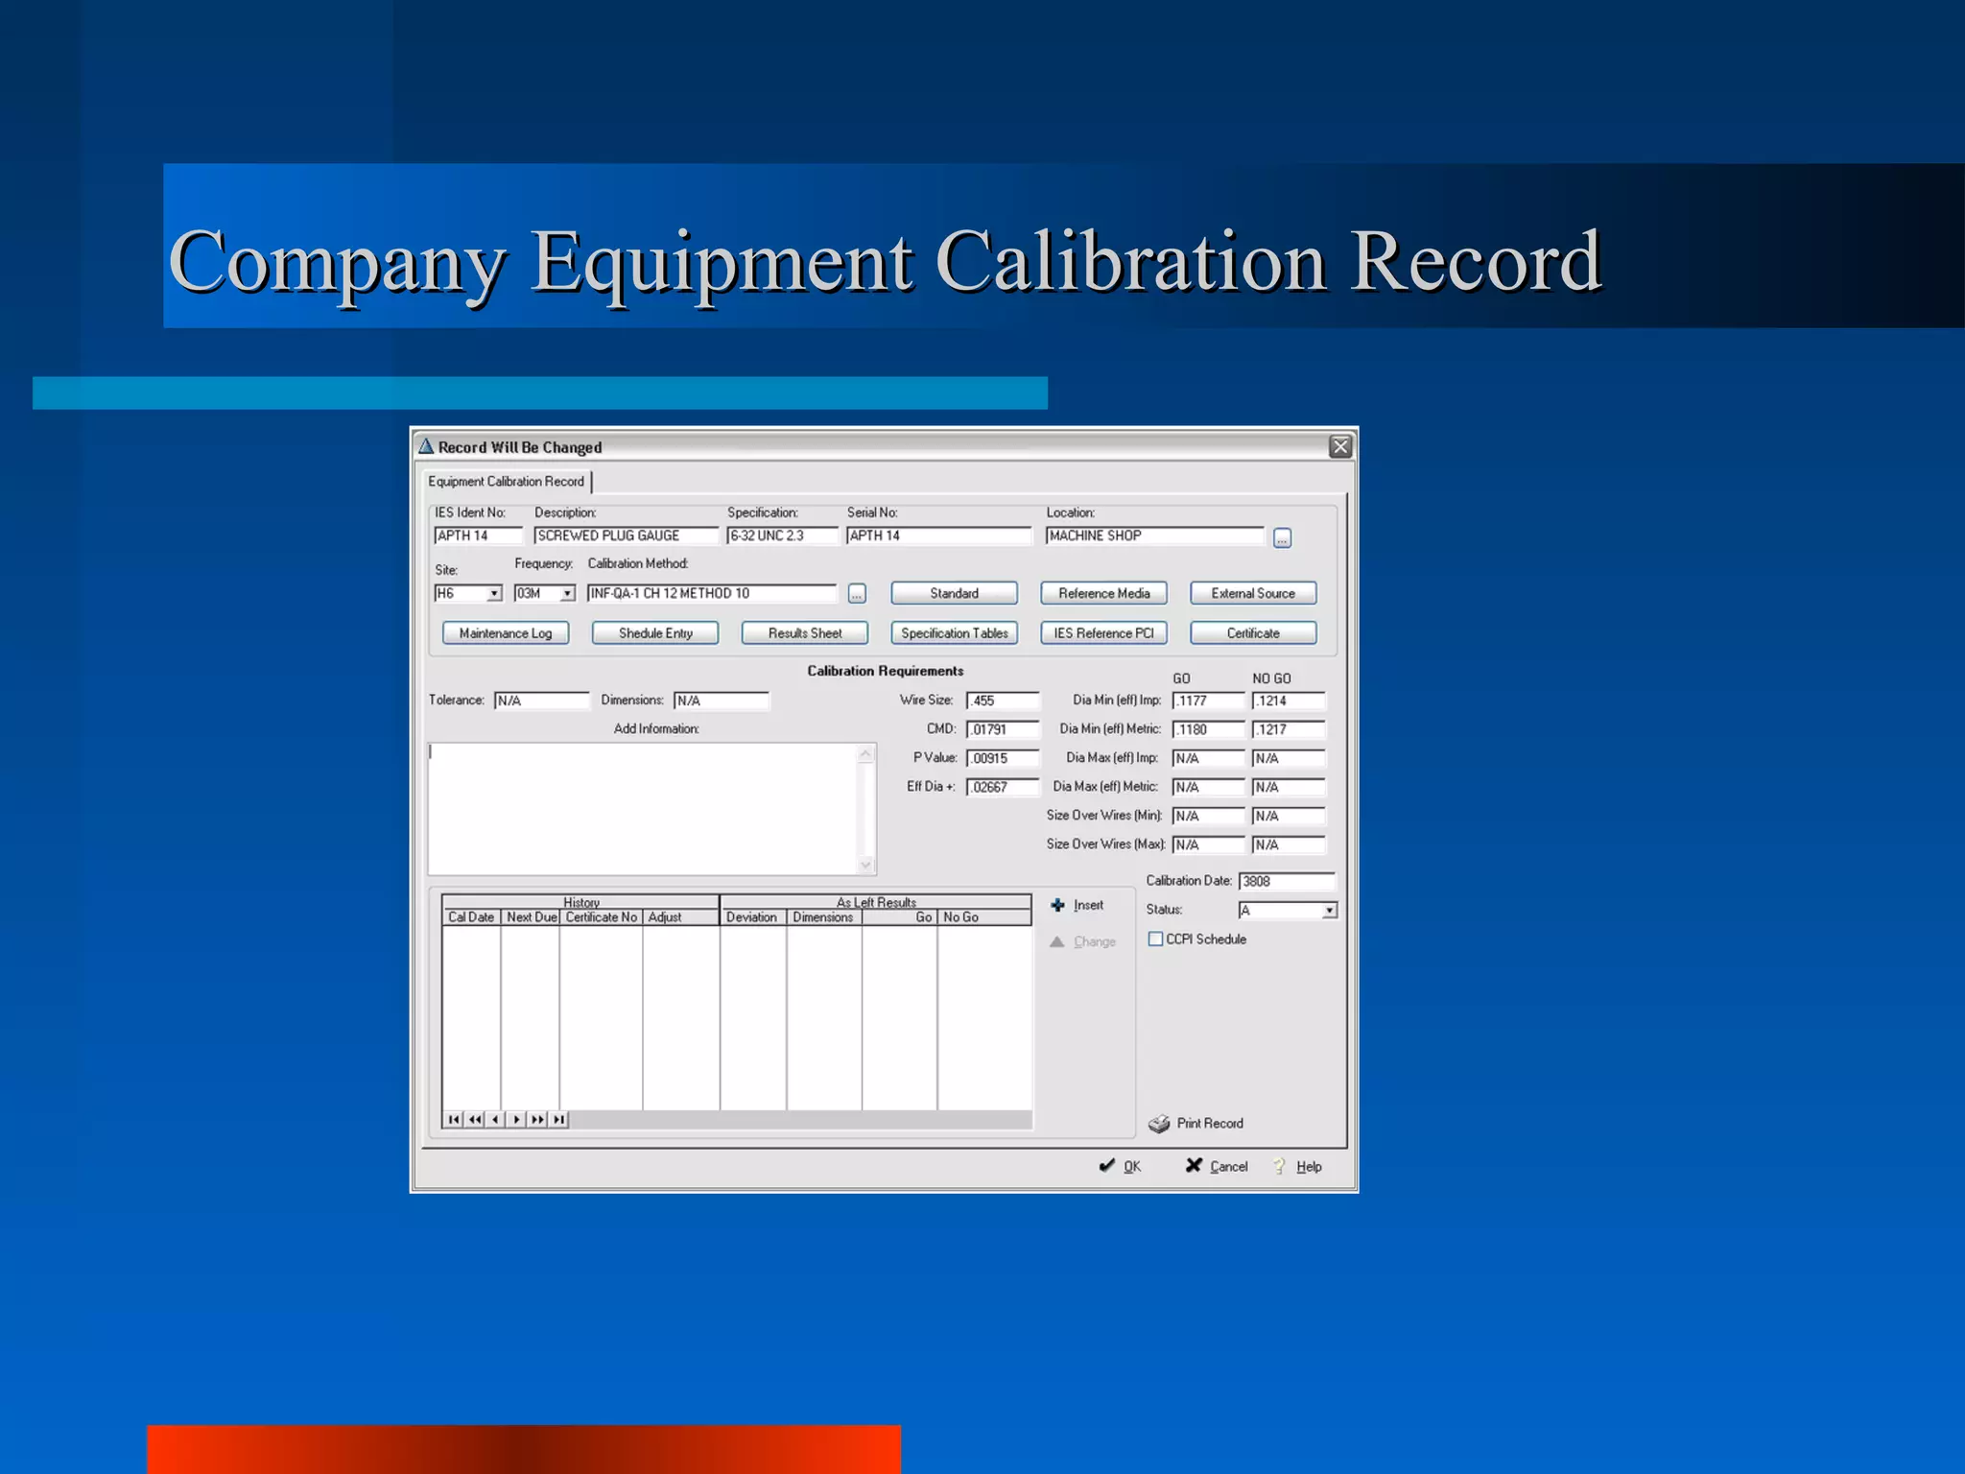This screenshot has width=1965, height=1474.
Task: Click the Size Over Wires (Min) GO field
Action: pyautogui.click(x=1208, y=816)
